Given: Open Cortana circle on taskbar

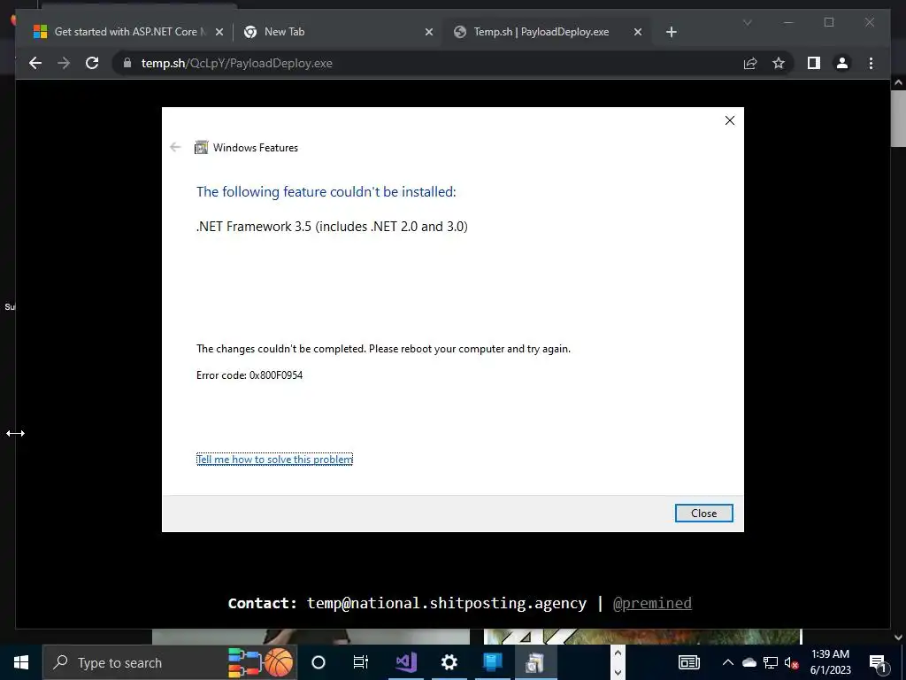Looking at the screenshot, I should pyautogui.click(x=318, y=662).
